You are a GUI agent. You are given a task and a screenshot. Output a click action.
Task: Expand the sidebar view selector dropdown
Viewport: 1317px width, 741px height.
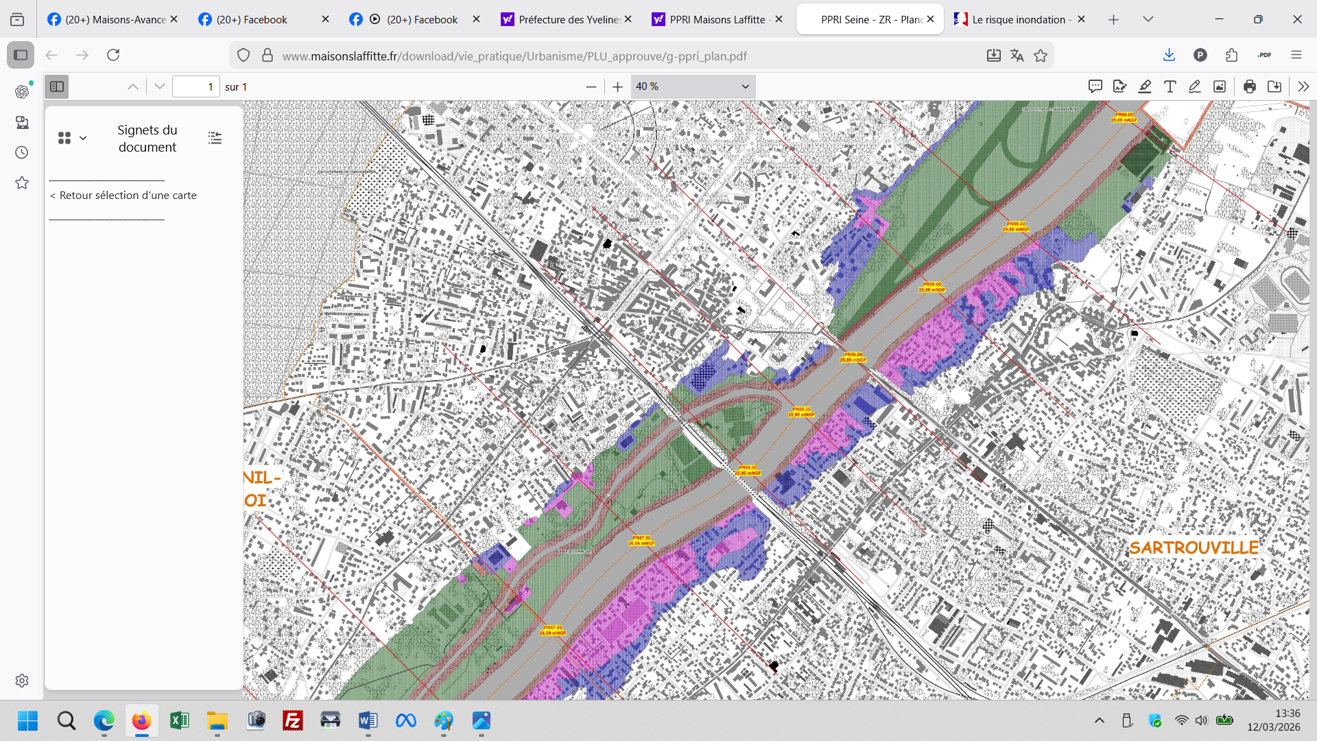click(x=73, y=138)
